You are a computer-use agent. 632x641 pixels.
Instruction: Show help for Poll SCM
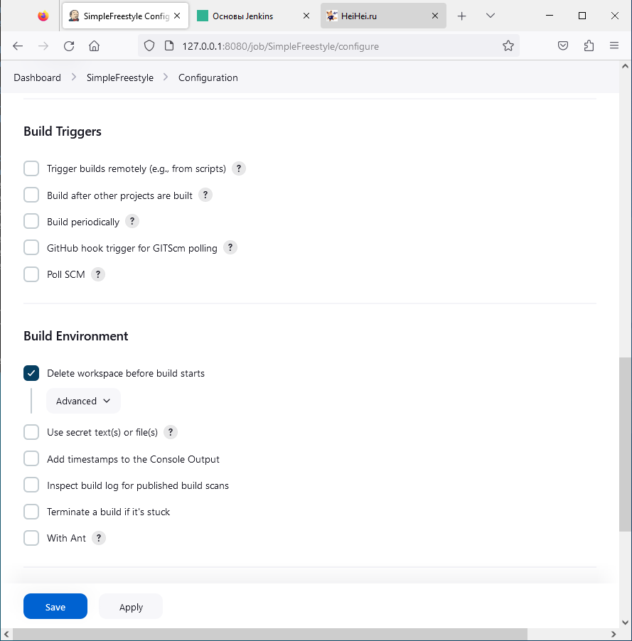(x=98, y=274)
